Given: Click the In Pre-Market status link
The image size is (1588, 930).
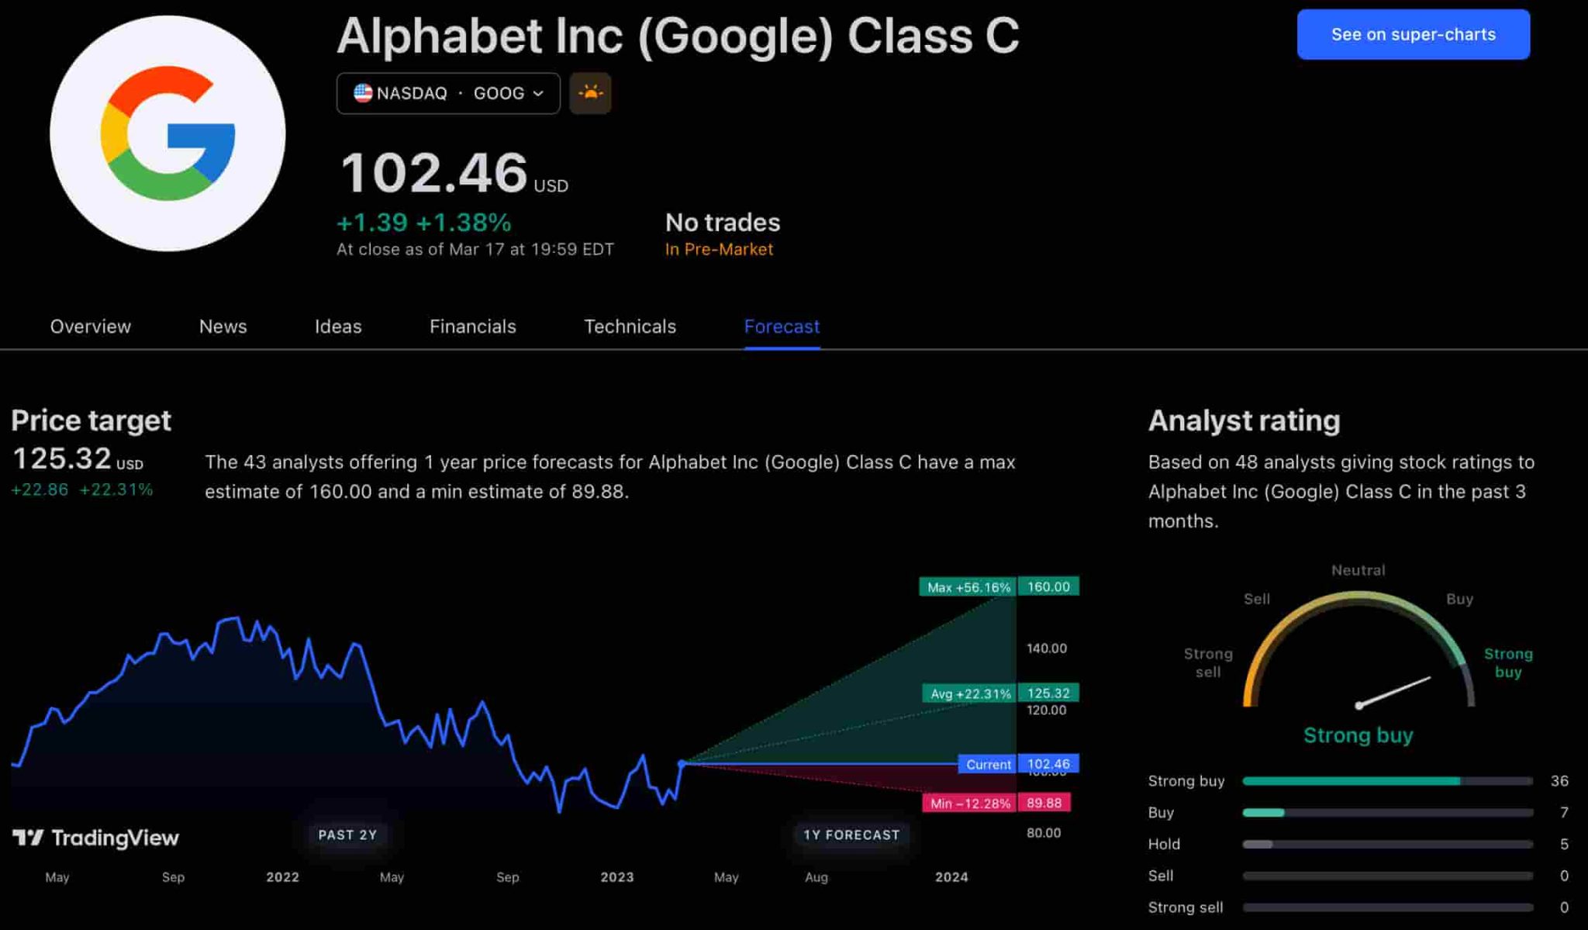Looking at the screenshot, I should click(x=720, y=249).
